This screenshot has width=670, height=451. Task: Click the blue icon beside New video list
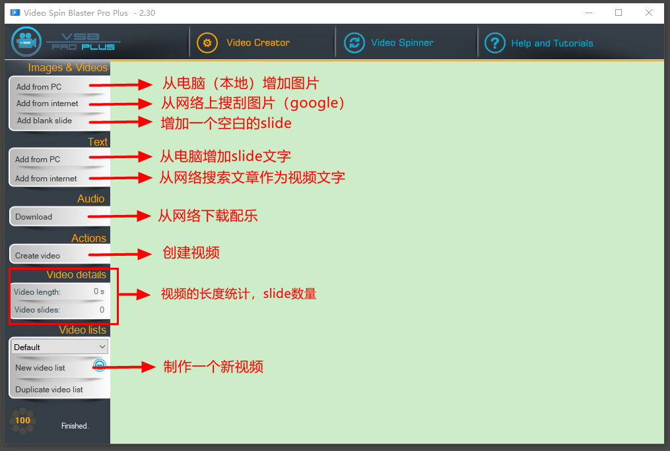(x=100, y=365)
